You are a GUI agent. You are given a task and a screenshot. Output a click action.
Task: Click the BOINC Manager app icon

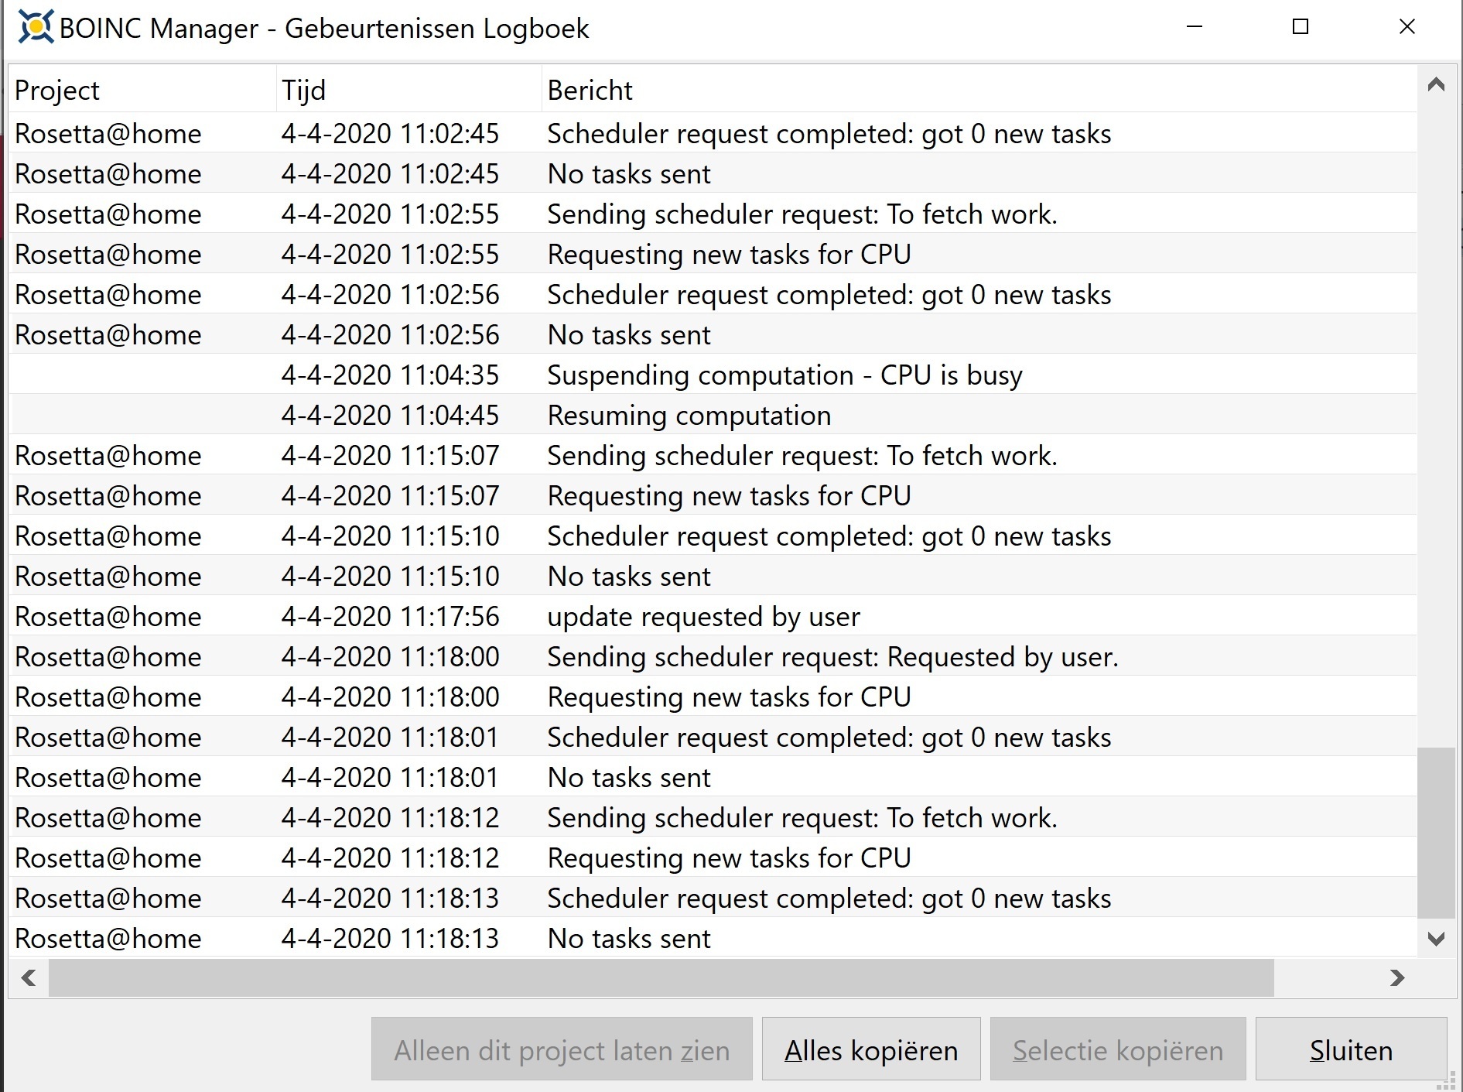tap(35, 28)
